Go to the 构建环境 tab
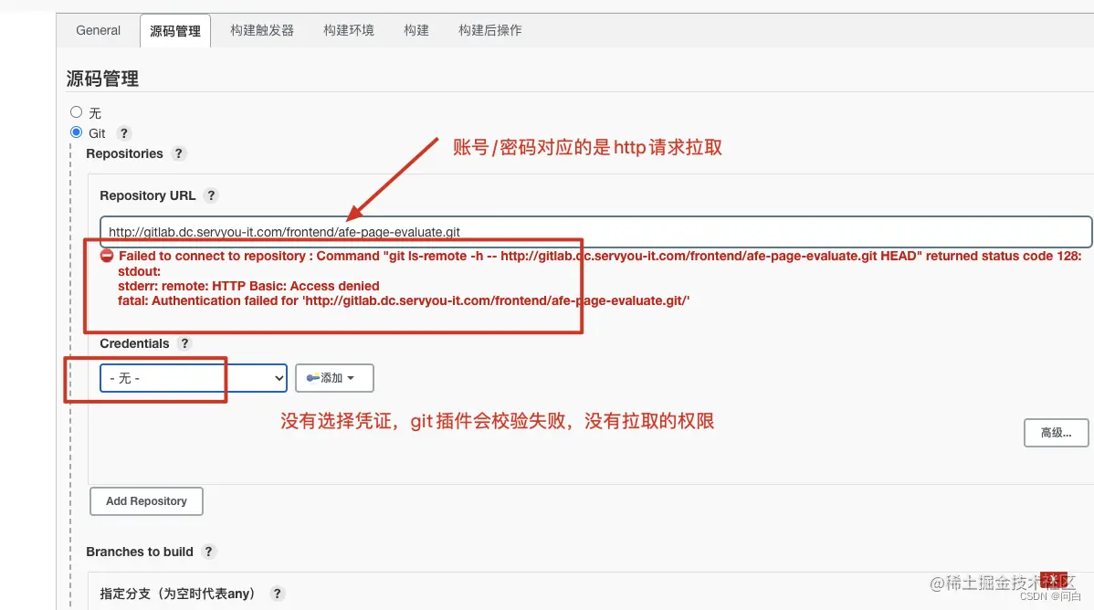Viewport: 1094px width, 610px height. 349,30
